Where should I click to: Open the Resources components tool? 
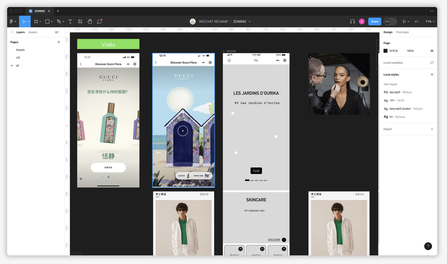tap(80, 21)
